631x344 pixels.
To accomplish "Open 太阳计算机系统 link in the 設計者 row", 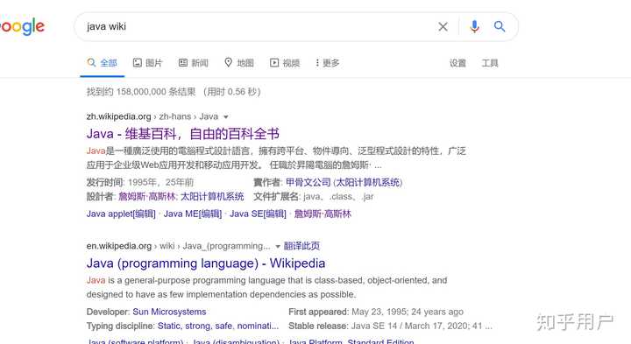I will click(212, 197).
